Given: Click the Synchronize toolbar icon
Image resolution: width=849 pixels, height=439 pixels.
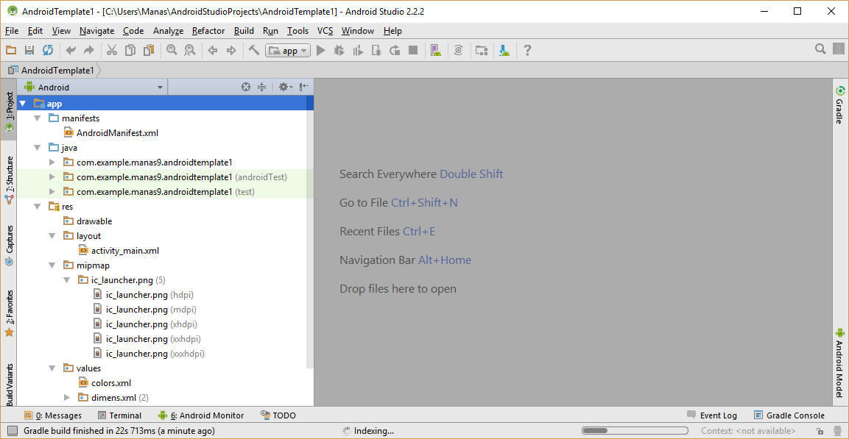Looking at the screenshot, I should point(48,50).
